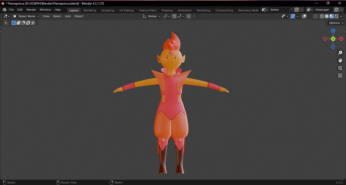
Task: Click the X axis on navigation gizmo
Action: pos(341,39)
